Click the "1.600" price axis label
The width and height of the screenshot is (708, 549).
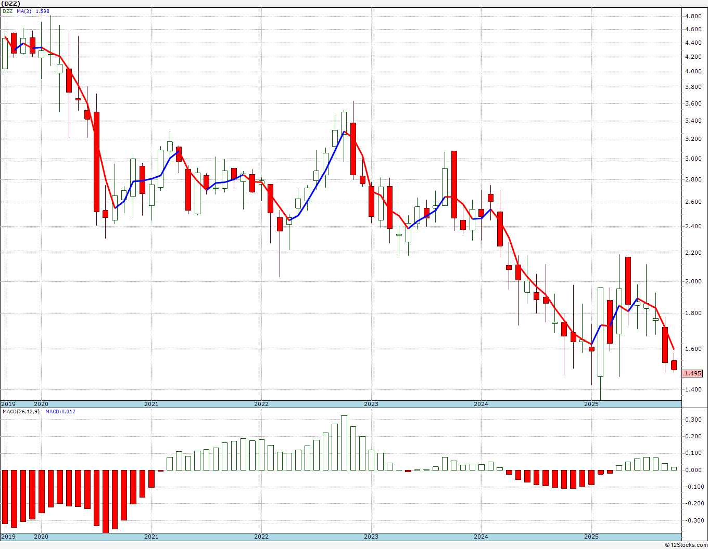(693, 349)
